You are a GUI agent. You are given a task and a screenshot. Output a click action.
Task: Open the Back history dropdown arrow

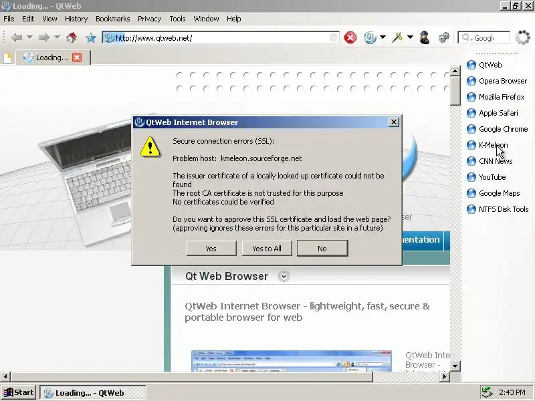29,37
